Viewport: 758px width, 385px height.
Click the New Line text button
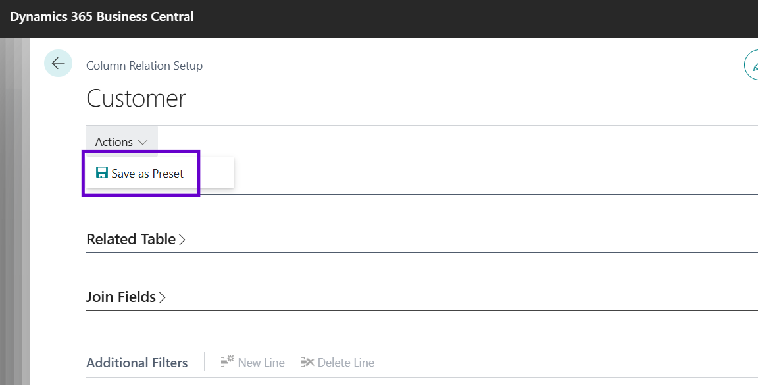point(261,362)
